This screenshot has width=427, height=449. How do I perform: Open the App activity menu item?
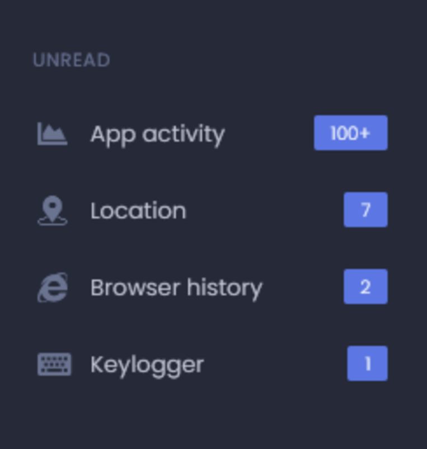pos(157,134)
